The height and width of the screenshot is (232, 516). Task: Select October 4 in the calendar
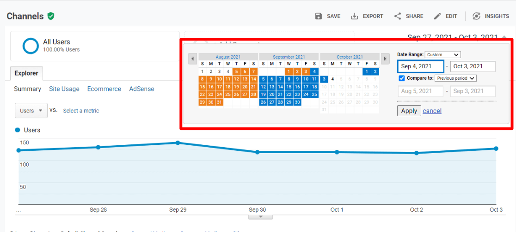click(x=333, y=79)
